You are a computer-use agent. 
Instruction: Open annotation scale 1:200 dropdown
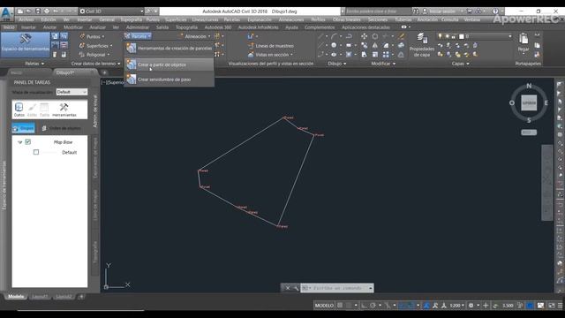click(456, 306)
